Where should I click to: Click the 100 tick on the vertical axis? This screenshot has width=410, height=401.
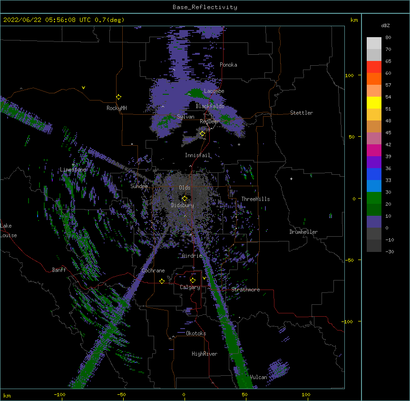tap(349, 75)
